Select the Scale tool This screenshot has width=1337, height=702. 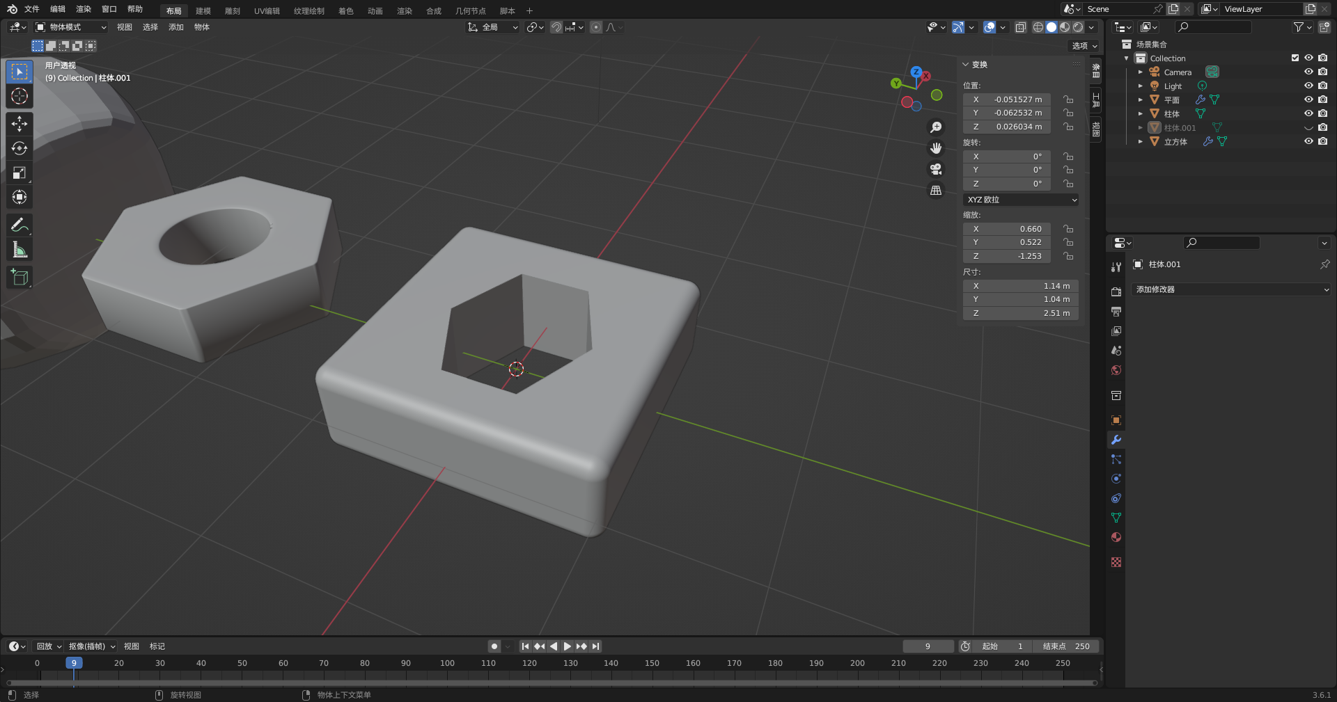click(19, 173)
